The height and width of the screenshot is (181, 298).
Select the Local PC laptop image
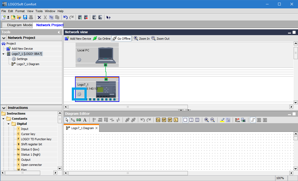click(x=106, y=55)
